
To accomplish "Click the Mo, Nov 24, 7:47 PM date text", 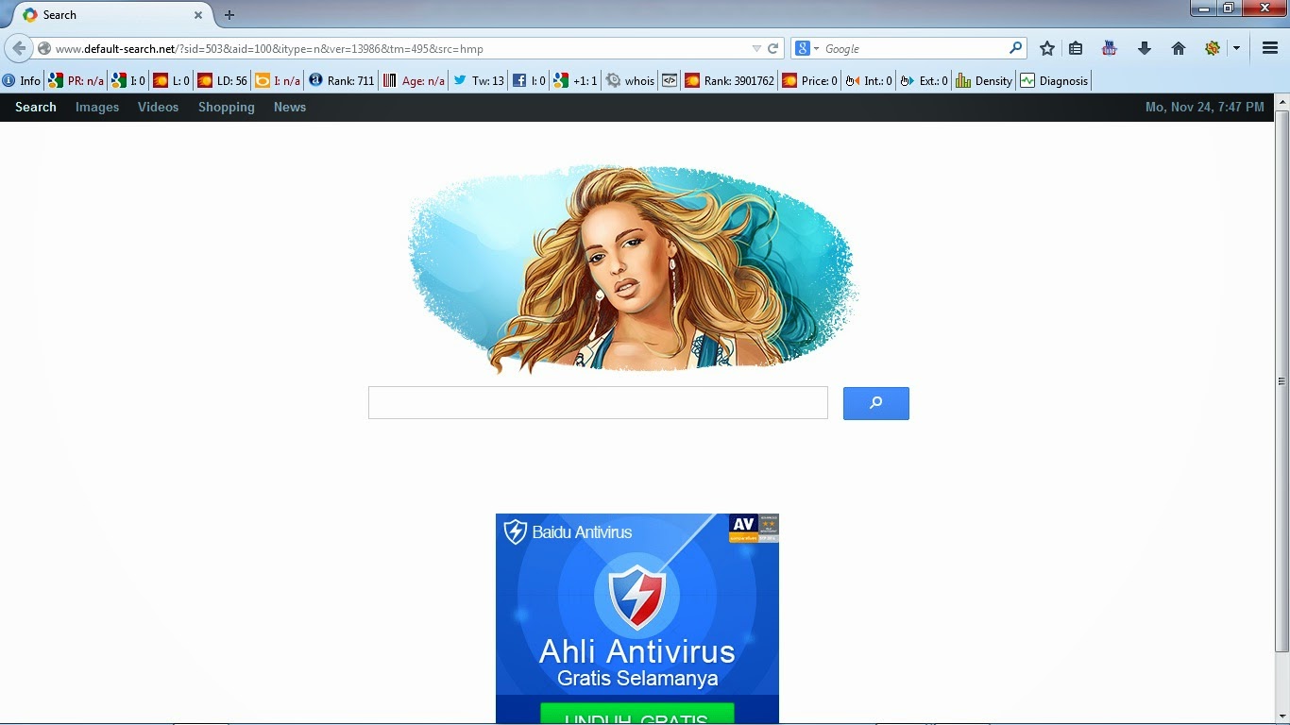I will click(x=1204, y=108).
